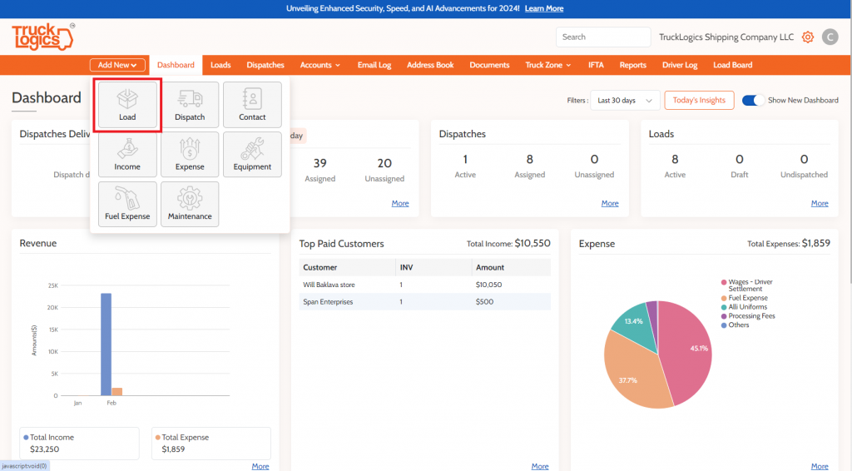Navigate to the Load Board
The image size is (852, 471).
tap(732, 65)
